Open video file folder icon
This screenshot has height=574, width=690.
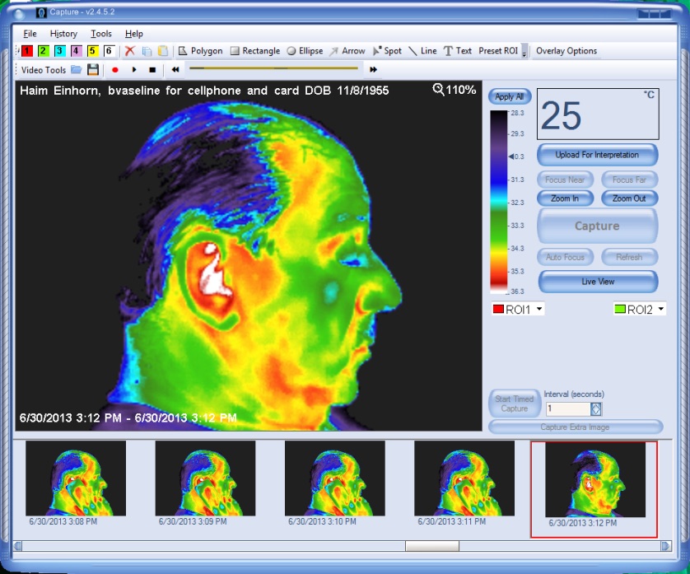click(x=76, y=69)
